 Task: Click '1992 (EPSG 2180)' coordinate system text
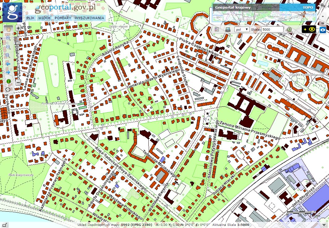coord(136,225)
